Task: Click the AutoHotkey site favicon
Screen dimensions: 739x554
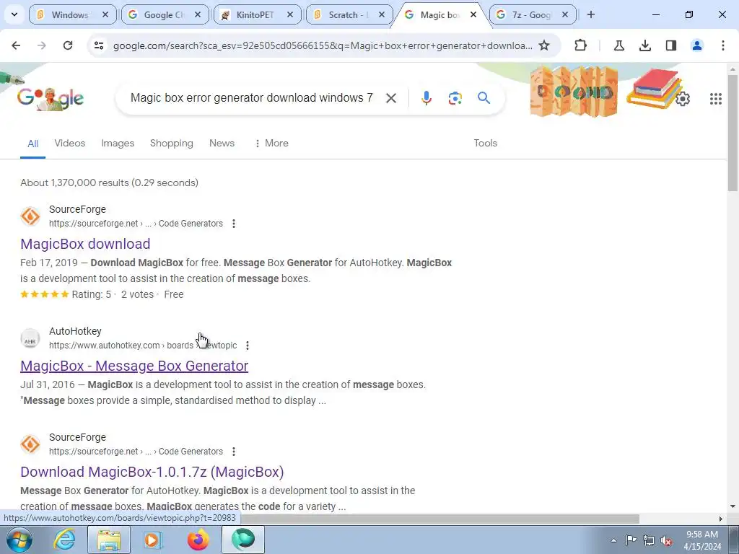Action: coord(30,339)
